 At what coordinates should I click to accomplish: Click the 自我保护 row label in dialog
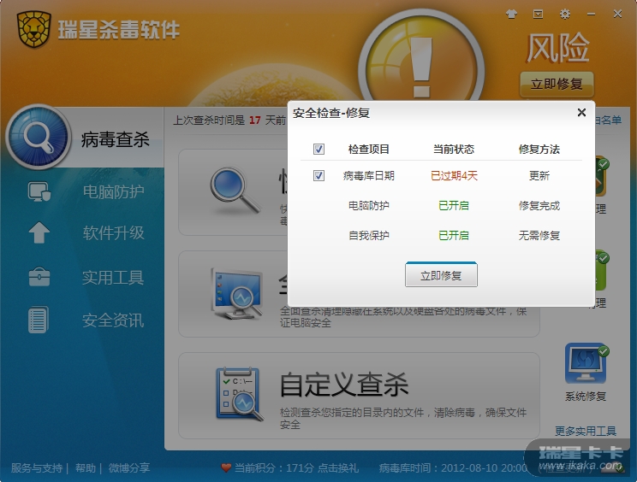tap(369, 236)
